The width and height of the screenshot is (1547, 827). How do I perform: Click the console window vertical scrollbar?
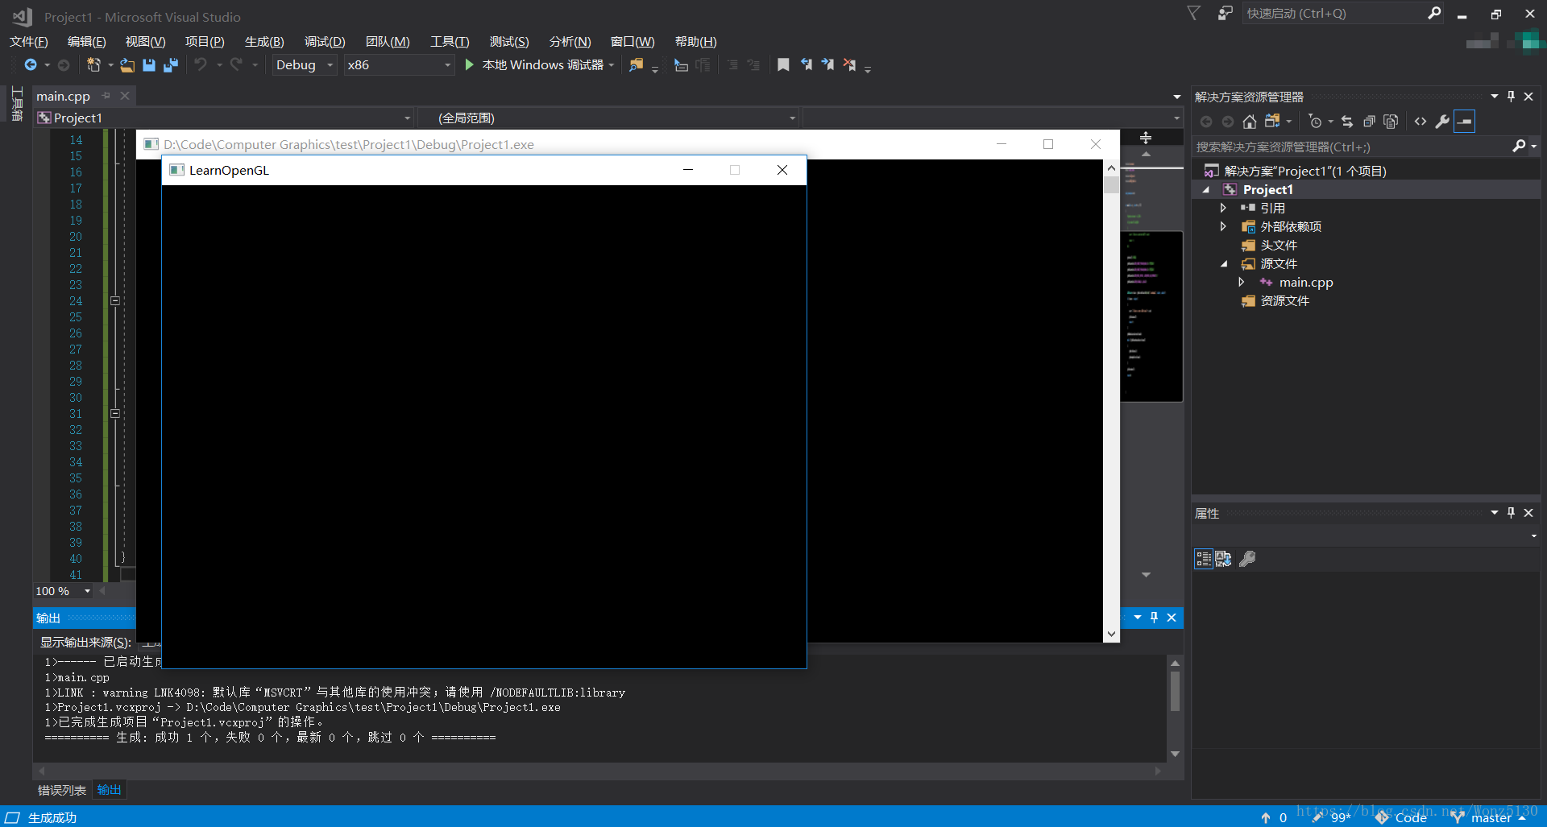point(1111,399)
